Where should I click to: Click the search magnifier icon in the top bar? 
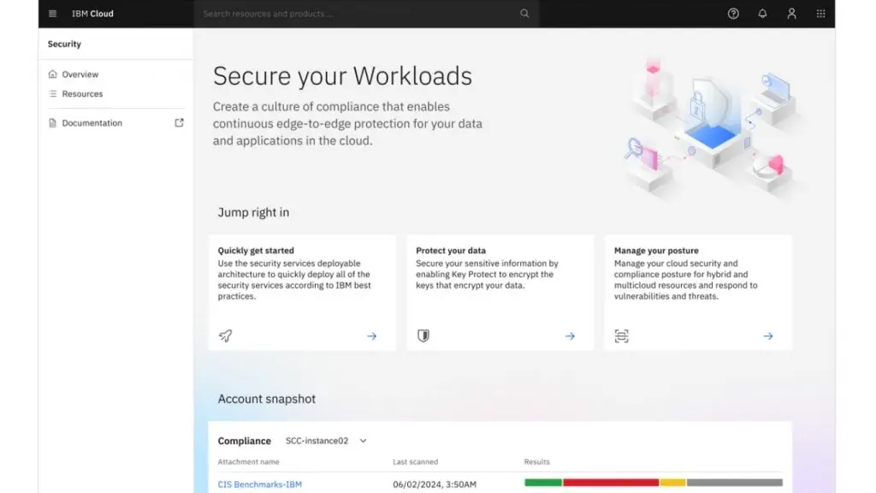[x=524, y=14]
